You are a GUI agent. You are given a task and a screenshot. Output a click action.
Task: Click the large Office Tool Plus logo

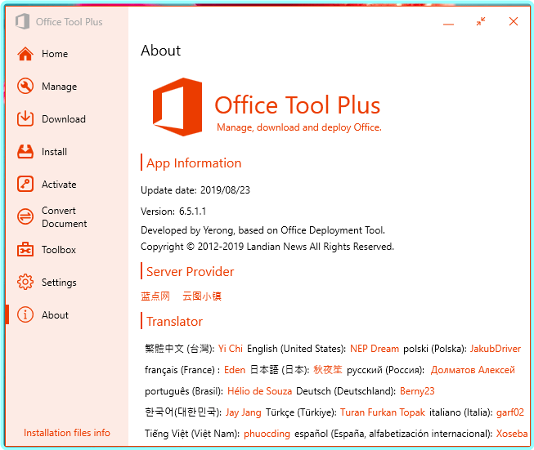point(177,107)
